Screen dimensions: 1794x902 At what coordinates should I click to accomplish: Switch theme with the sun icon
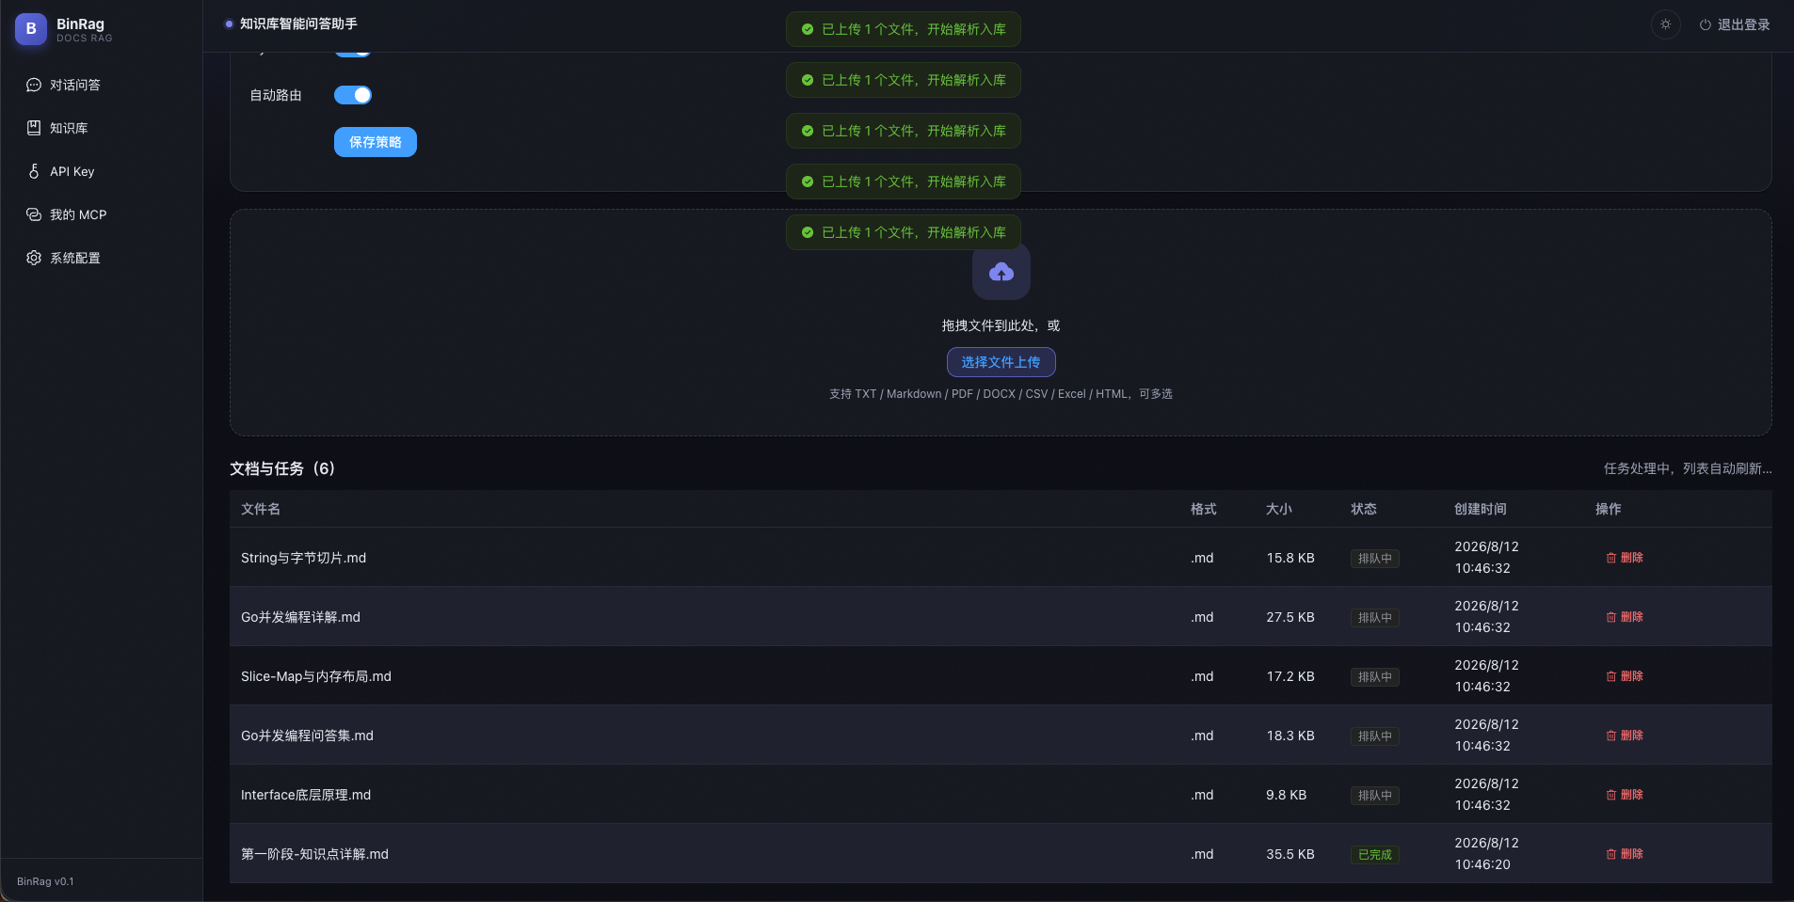point(1666,24)
